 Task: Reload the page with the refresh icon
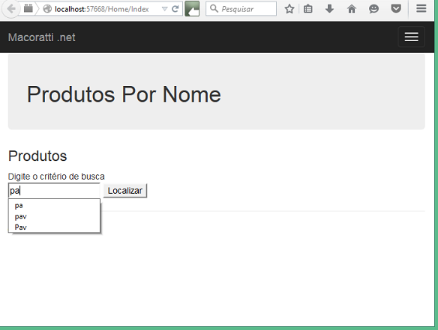coord(175,9)
